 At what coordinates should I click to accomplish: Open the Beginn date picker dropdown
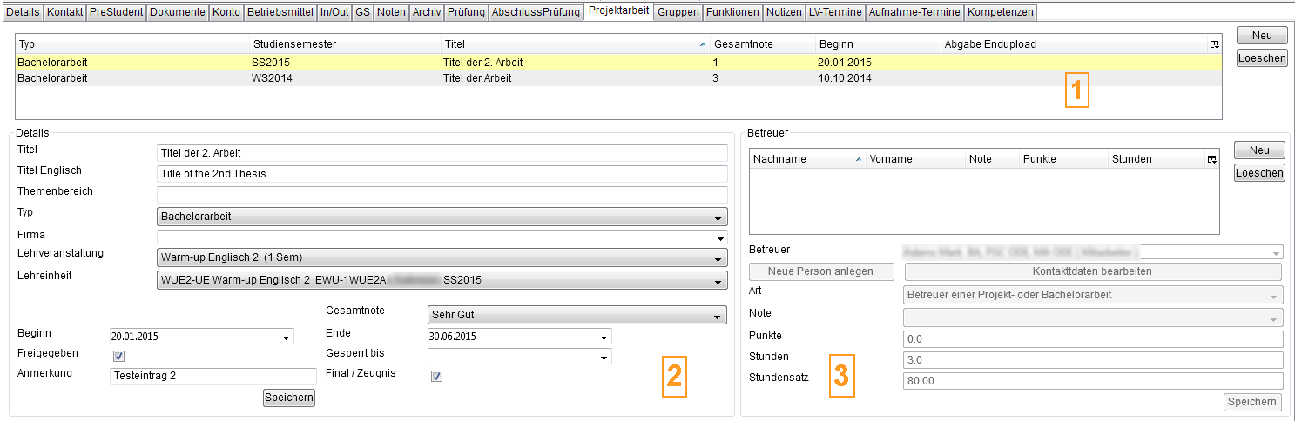(287, 337)
